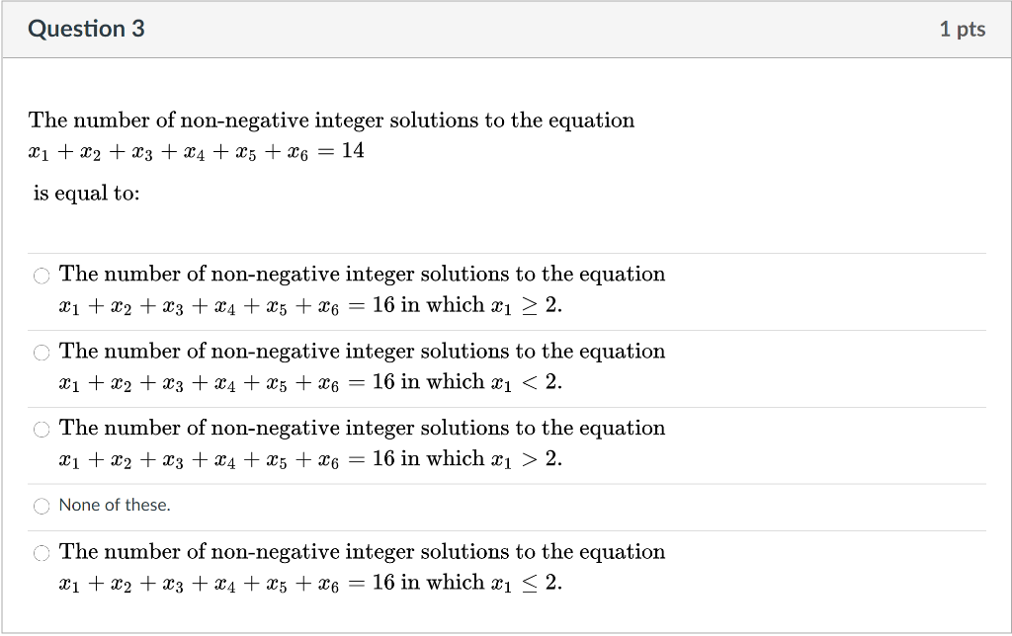Select the radio button for x₁ < 2 option
1012x636 pixels.
point(41,352)
